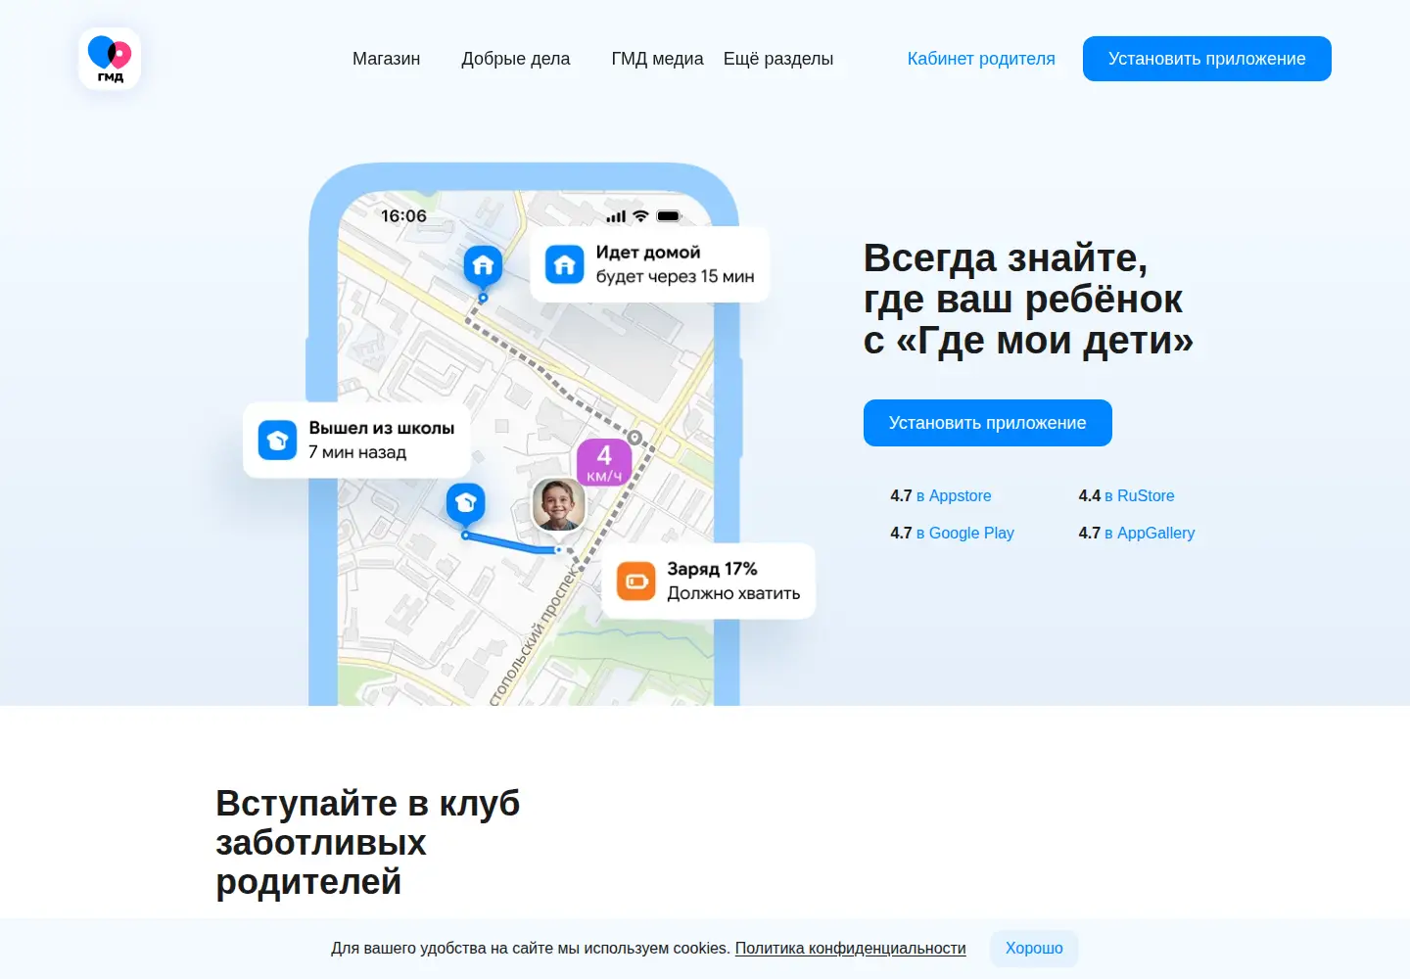
Task: Click orange battery icon in Заряд card
Action: (636, 581)
